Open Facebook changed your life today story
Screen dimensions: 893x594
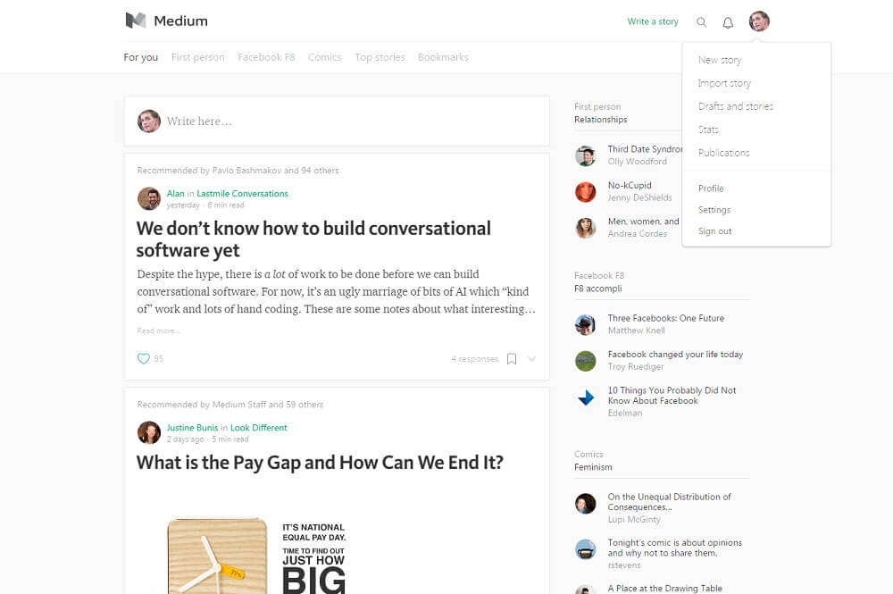coord(675,355)
